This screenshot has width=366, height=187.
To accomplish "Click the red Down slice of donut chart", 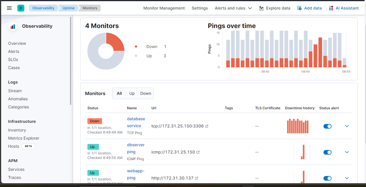I will tap(115, 42).
